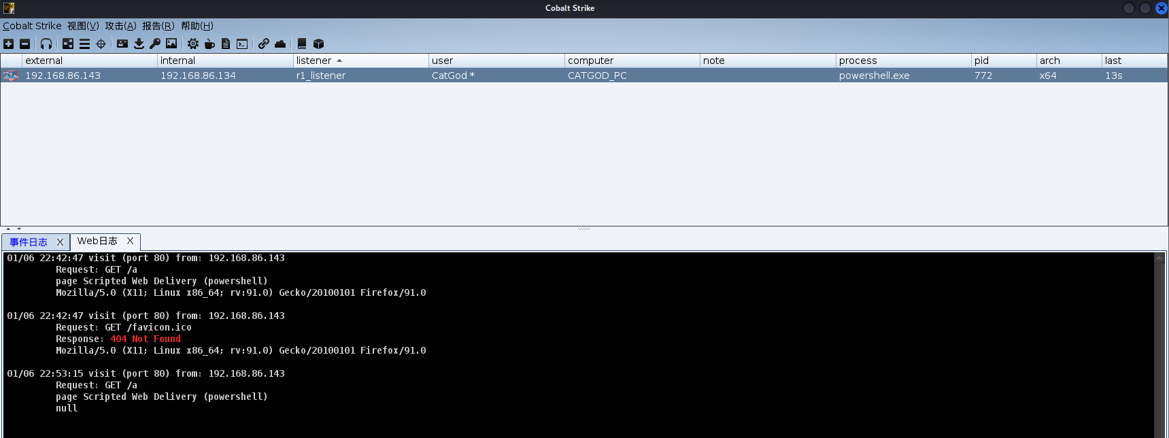Click the GET /favicon.ico request line
The image size is (1169, 438).
coord(124,327)
